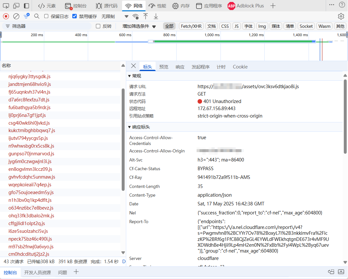Filter requests by Fetch/XHR

tap(191, 26)
